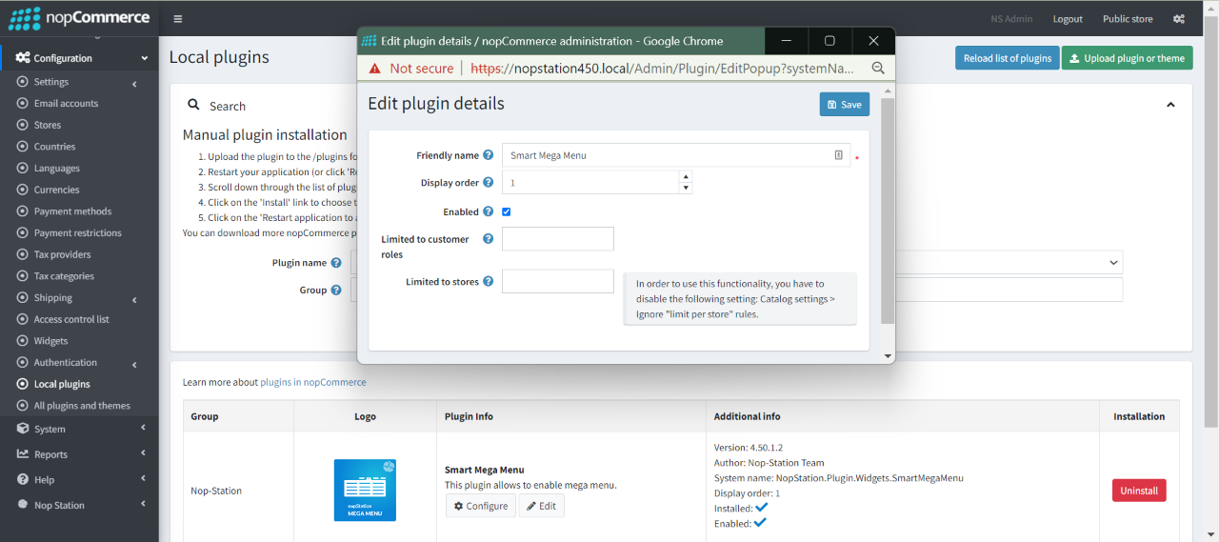Increase Display order with up arrow
Screen dimensions: 1219x542
pos(686,177)
